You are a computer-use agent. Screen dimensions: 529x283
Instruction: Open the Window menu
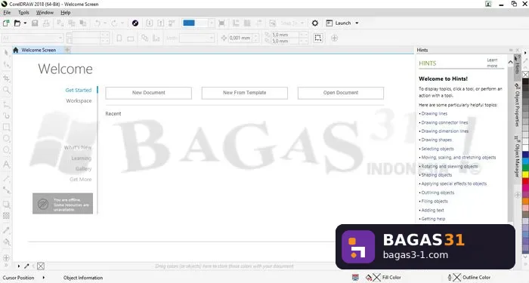45,13
